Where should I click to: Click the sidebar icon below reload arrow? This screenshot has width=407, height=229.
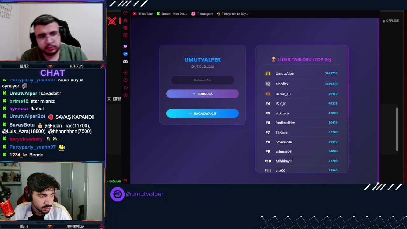click(x=125, y=21)
